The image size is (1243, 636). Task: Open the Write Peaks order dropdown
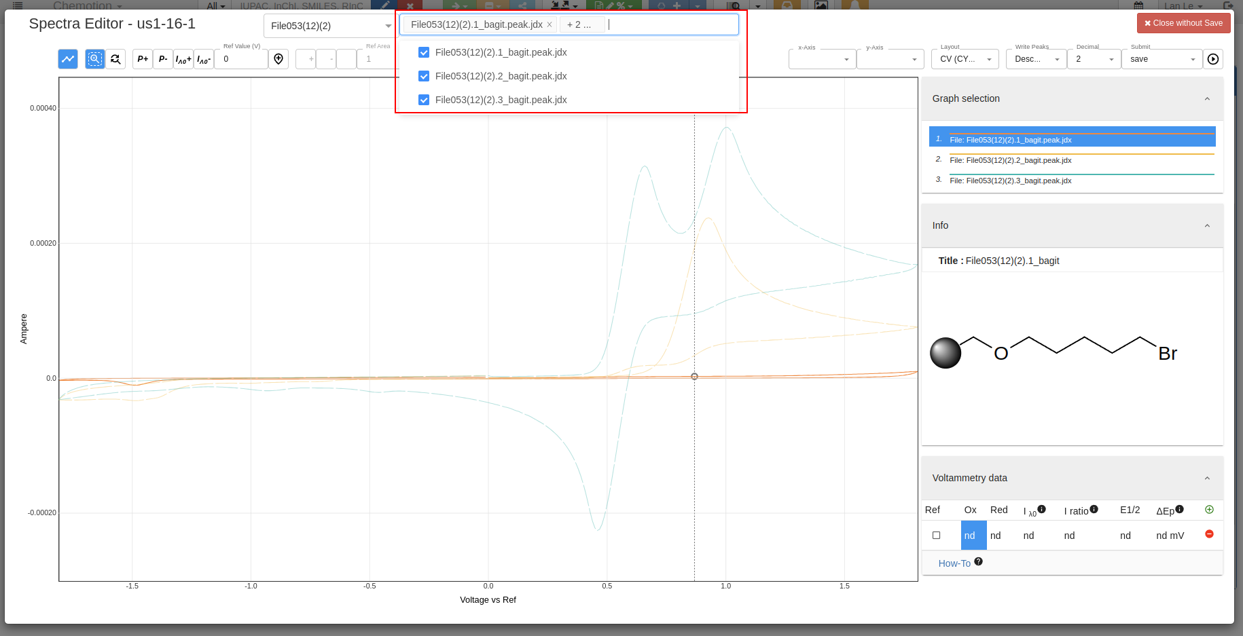(x=1035, y=59)
